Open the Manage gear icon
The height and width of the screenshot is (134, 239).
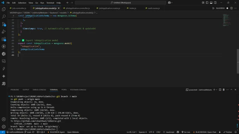tap(4, 127)
